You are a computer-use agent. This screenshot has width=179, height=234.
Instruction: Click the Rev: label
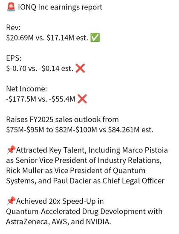pos(13,27)
